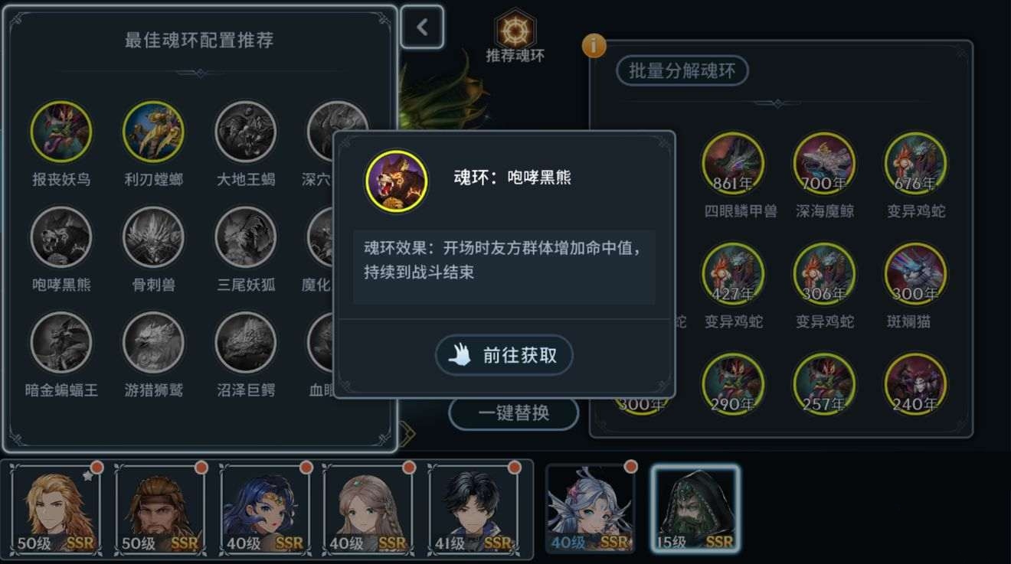Tap the 暗金蝙蝠王 soul ring icon
The image size is (1011, 564).
point(61,342)
